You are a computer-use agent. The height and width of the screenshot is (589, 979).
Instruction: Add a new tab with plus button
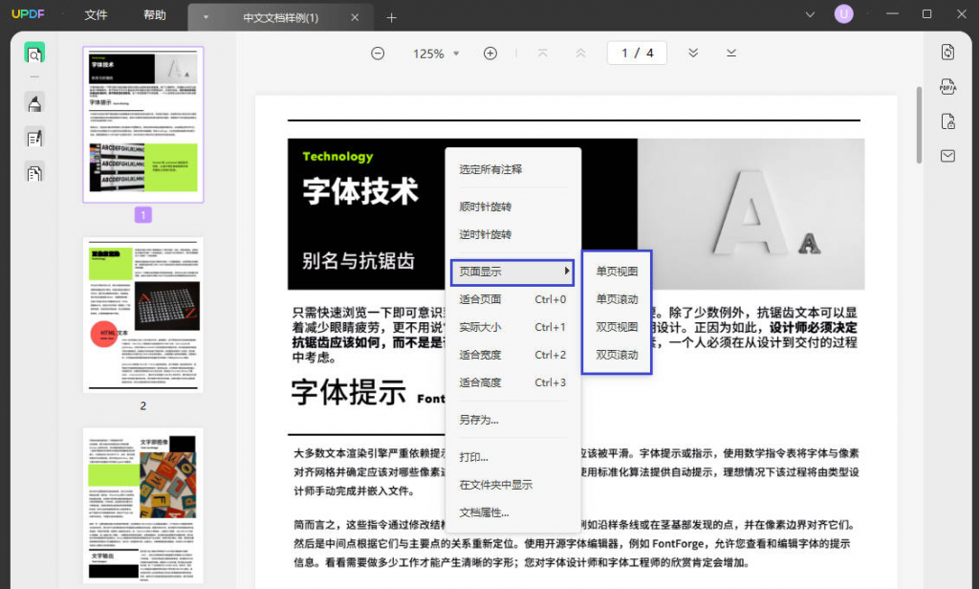(391, 17)
